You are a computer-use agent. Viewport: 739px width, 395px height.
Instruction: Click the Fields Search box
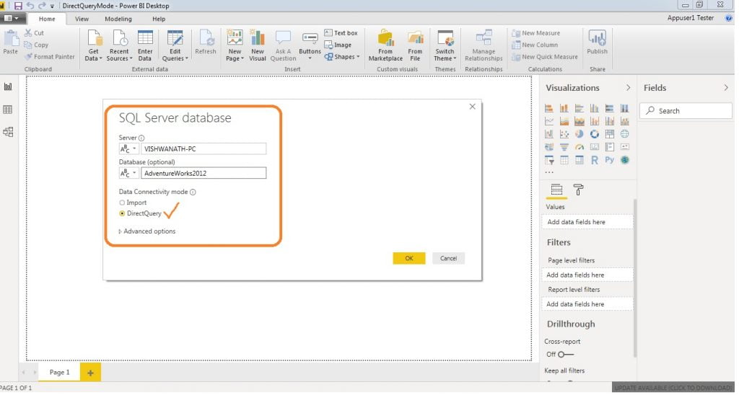[686, 110]
